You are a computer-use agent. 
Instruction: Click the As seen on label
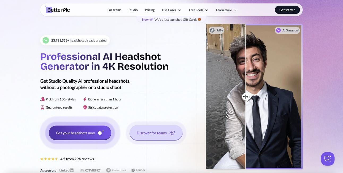[48, 170]
